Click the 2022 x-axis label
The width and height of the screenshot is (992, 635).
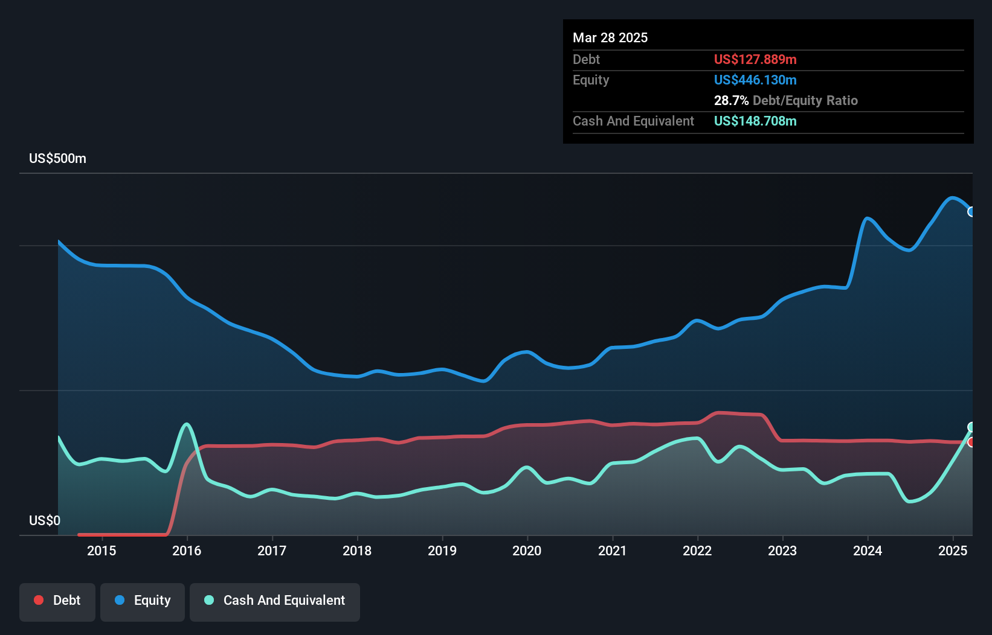pos(697,550)
